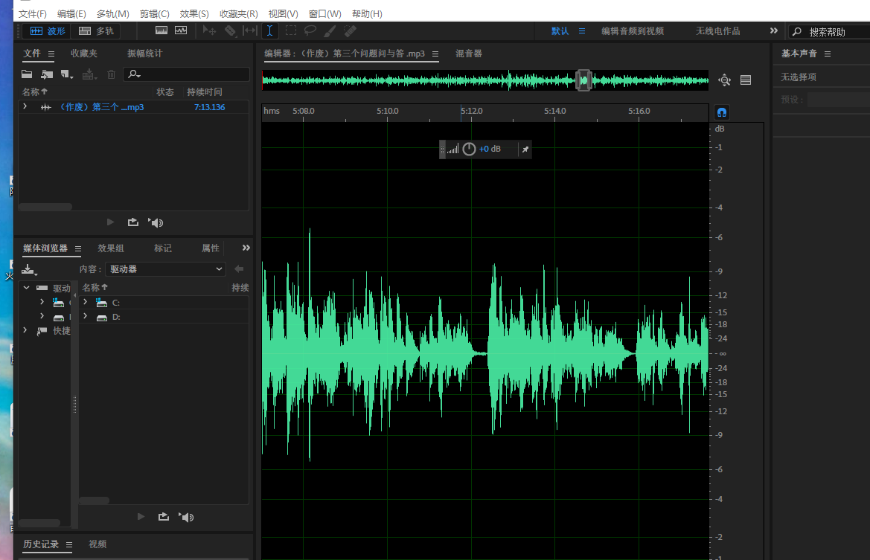This screenshot has width=870, height=560.
Task: Select the 编辑音频到视频 workspace
Action: click(633, 31)
